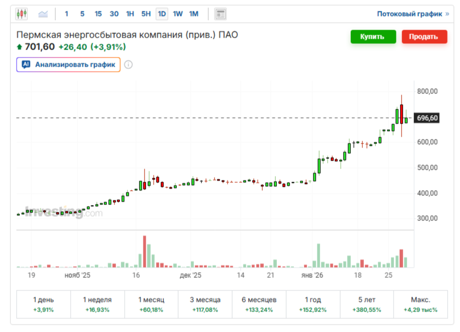Click the 696,60 current price label
This screenshot has height=332, width=460.
(426, 118)
